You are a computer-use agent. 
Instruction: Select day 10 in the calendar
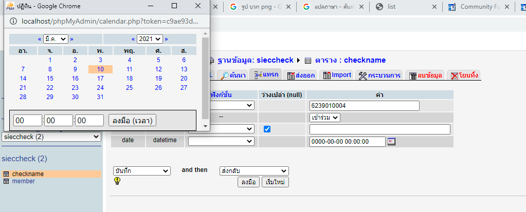101,69
